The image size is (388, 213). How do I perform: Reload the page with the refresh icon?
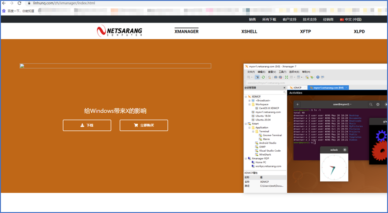(x=19, y=3)
